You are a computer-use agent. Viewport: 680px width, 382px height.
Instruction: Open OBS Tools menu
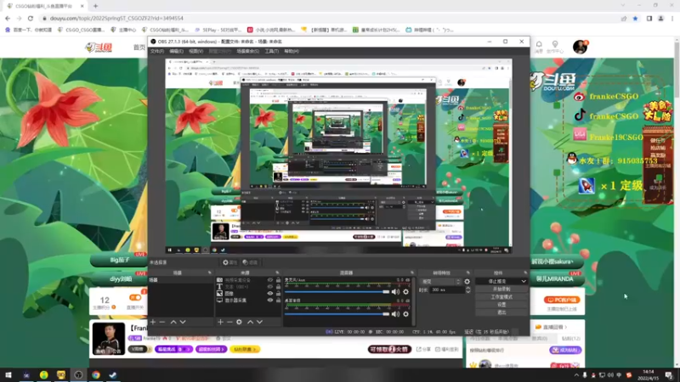tap(272, 51)
